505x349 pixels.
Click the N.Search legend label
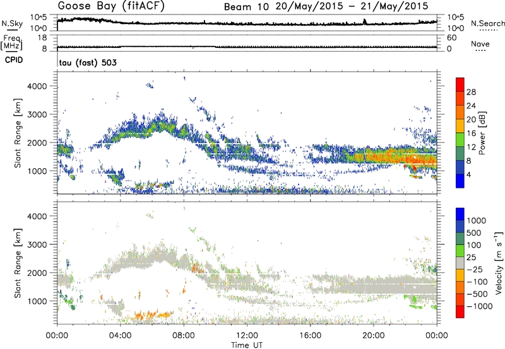pos(487,23)
